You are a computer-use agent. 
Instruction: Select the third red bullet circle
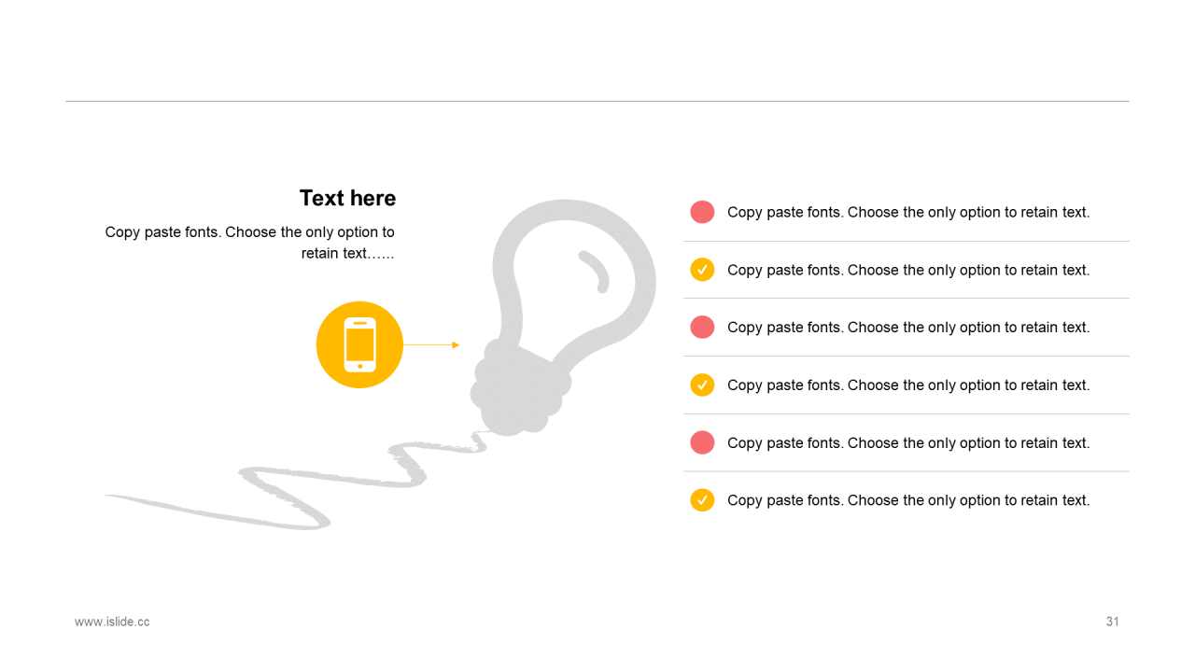702,442
